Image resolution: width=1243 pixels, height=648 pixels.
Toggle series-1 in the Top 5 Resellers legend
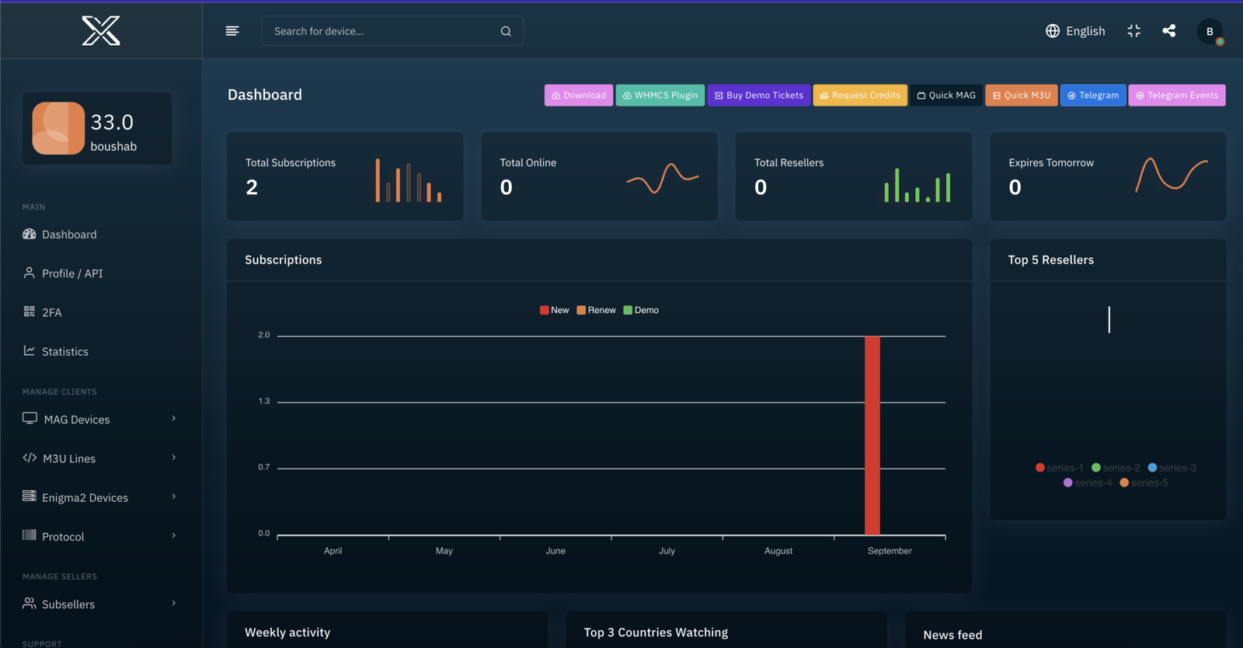(x=1060, y=468)
